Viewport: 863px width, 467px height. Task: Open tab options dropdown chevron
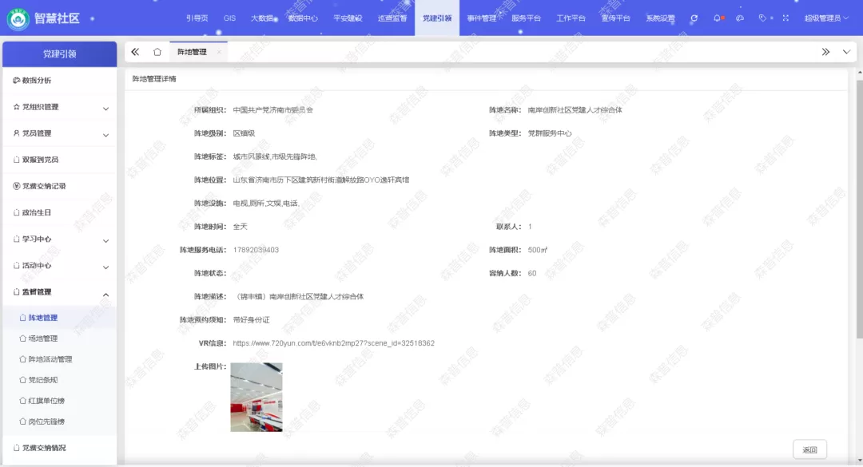pos(846,52)
